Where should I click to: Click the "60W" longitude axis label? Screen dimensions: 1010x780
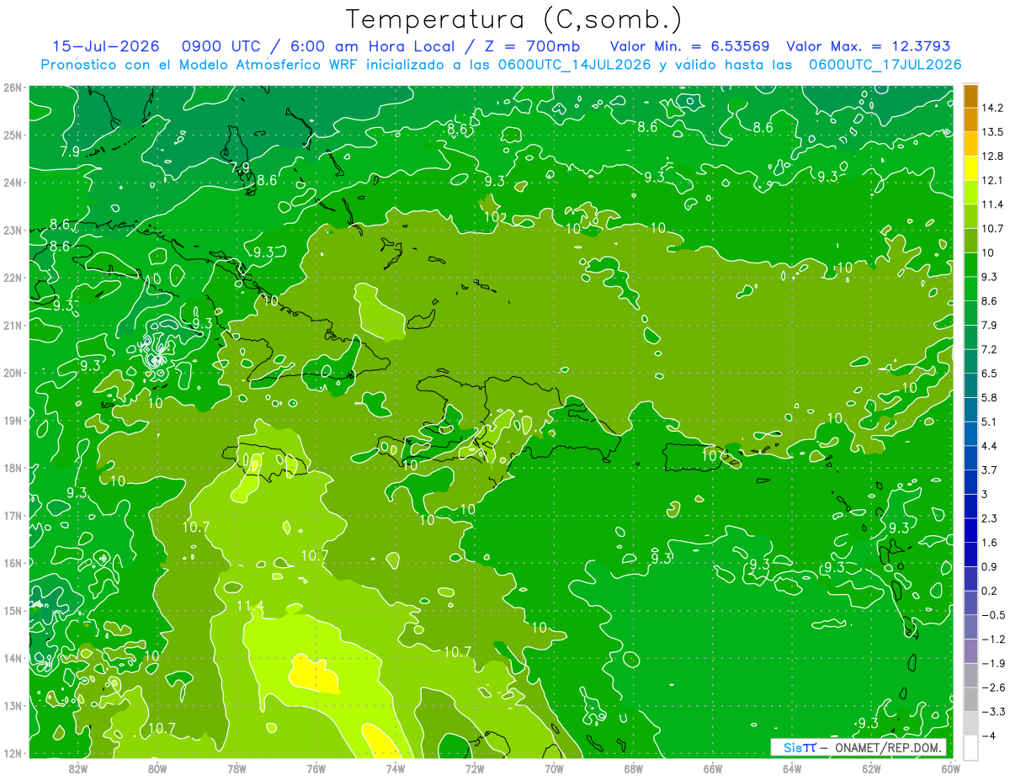[951, 768]
